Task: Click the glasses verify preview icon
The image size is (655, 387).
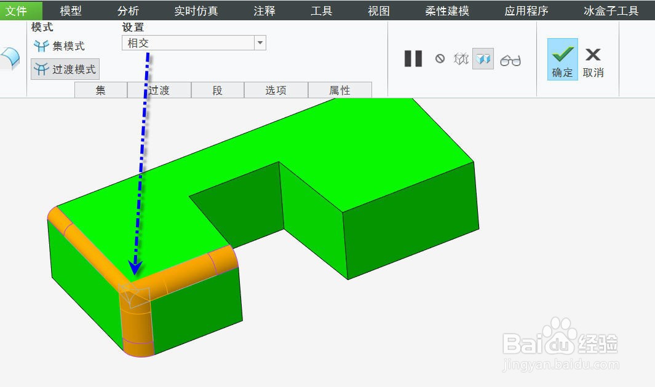Action: click(510, 60)
